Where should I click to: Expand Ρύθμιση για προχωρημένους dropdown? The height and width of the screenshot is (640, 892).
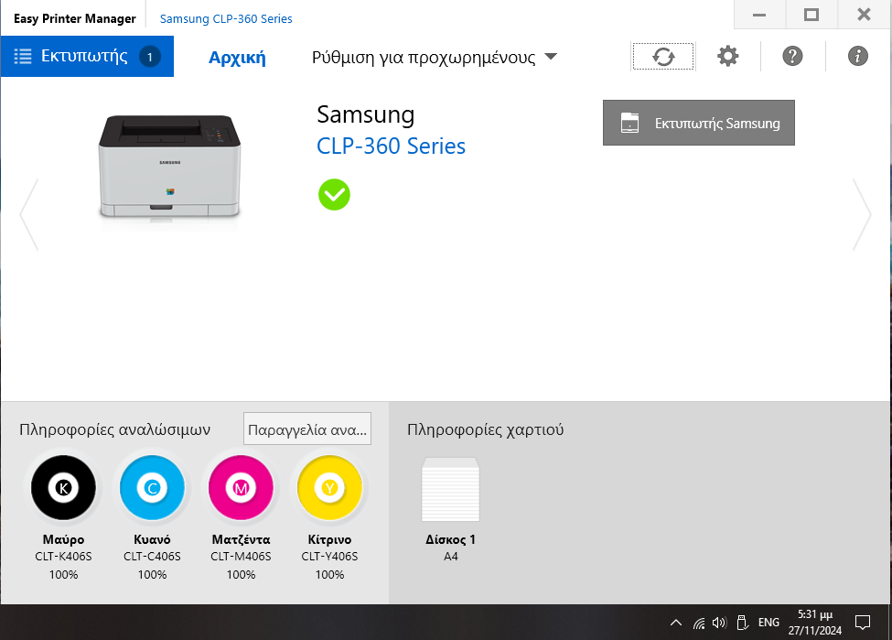pos(434,57)
